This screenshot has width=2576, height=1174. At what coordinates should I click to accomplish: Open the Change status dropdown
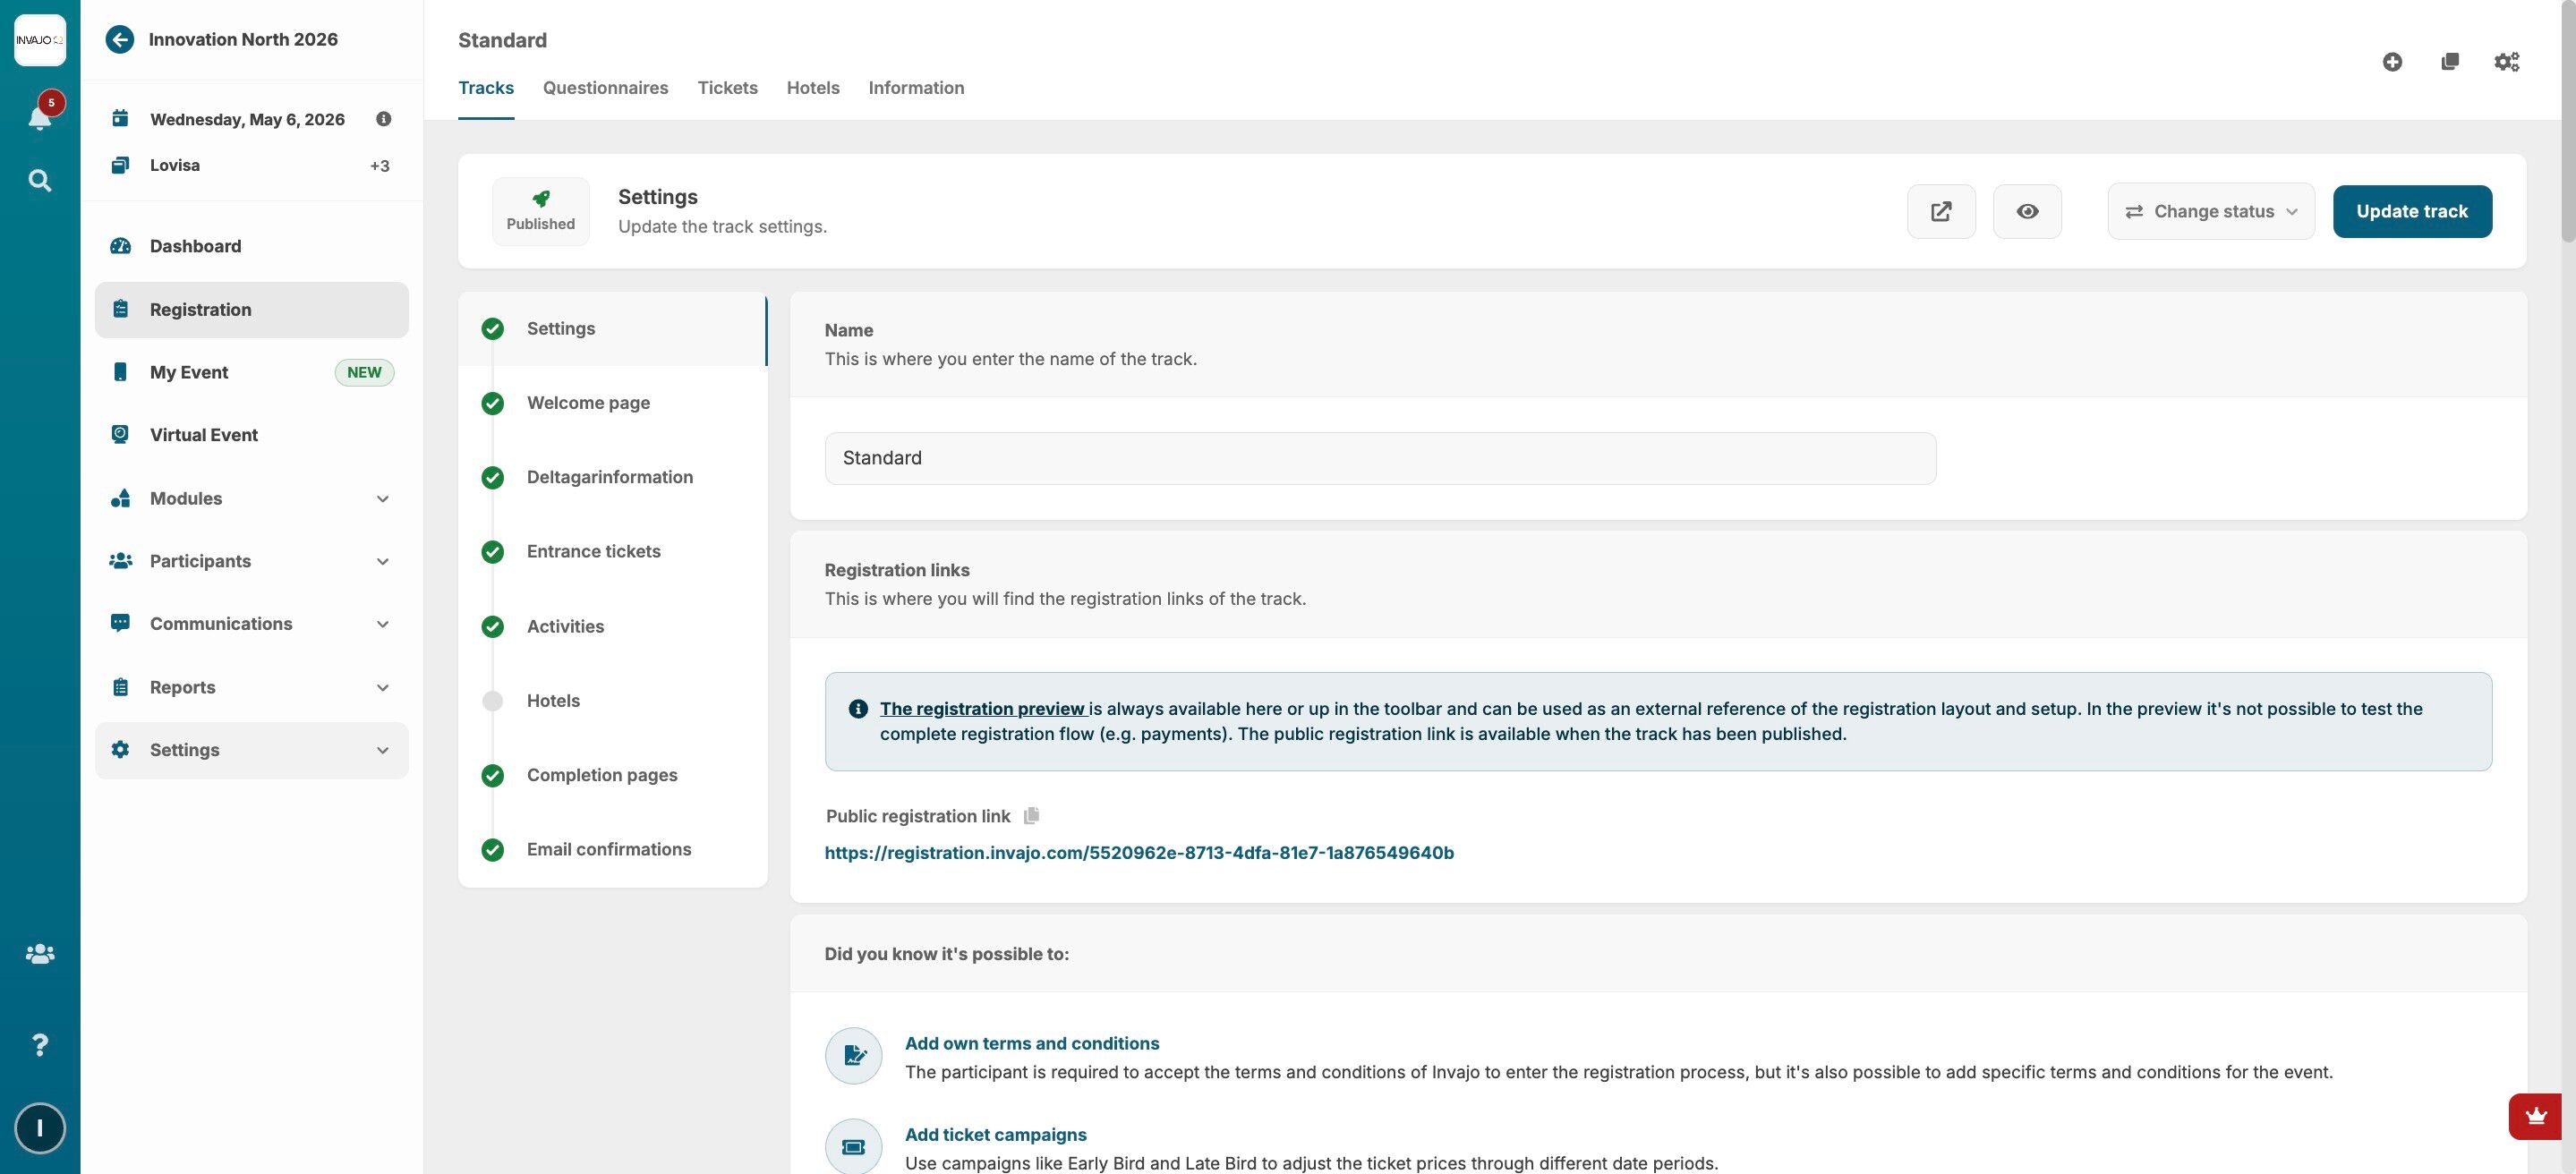2210,211
